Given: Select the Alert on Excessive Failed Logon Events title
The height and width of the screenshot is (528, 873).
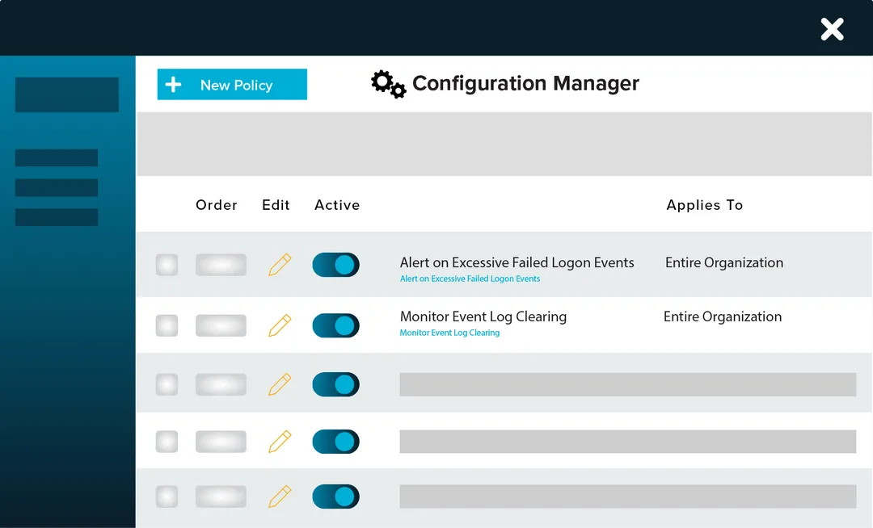Looking at the screenshot, I should click(x=517, y=262).
